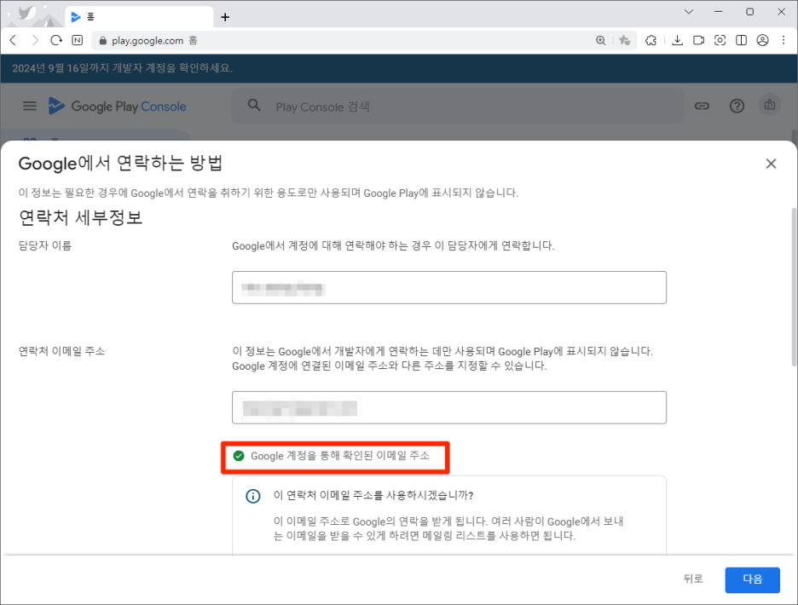The image size is (798, 605).
Task: Click the browser forward arrow
Action: pos(35,40)
